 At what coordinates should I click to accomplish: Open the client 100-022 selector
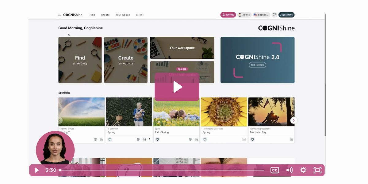(x=228, y=15)
